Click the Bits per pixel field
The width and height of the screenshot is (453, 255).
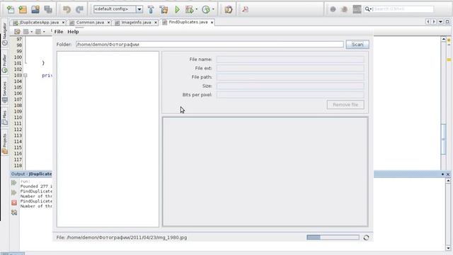point(290,95)
